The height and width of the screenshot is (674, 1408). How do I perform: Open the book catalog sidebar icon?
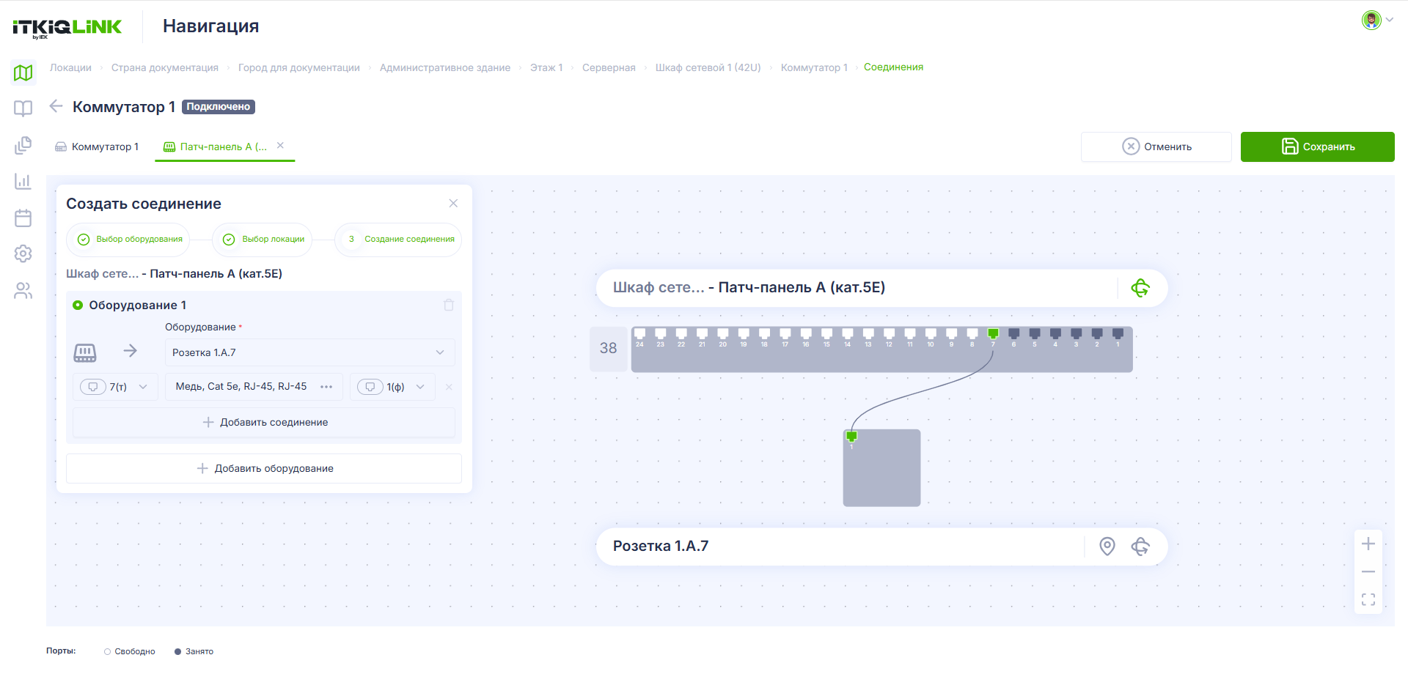[x=23, y=108]
